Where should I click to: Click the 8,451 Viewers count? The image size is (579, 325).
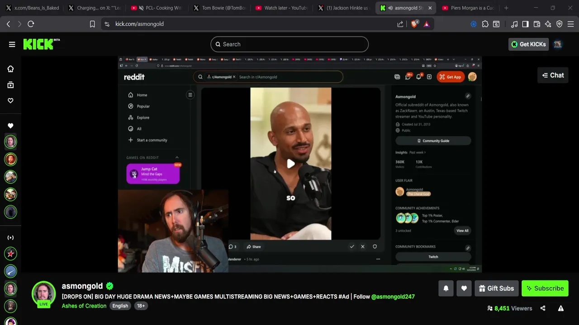pos(510,308)
